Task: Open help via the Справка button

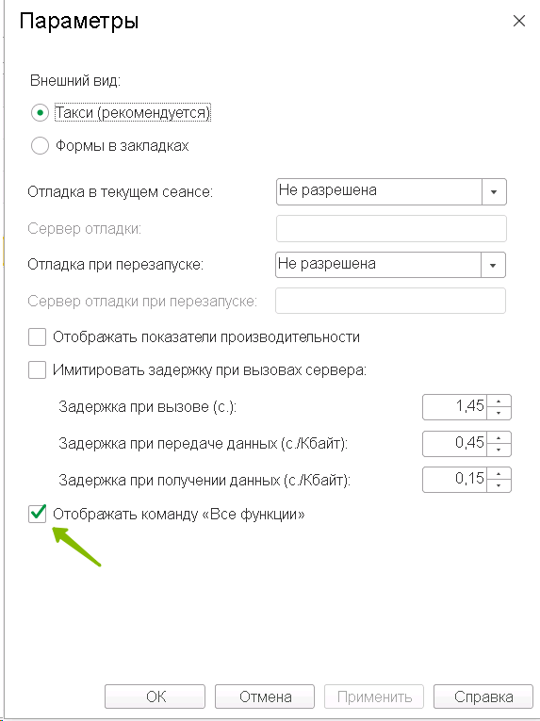Action: click(483, 696)
